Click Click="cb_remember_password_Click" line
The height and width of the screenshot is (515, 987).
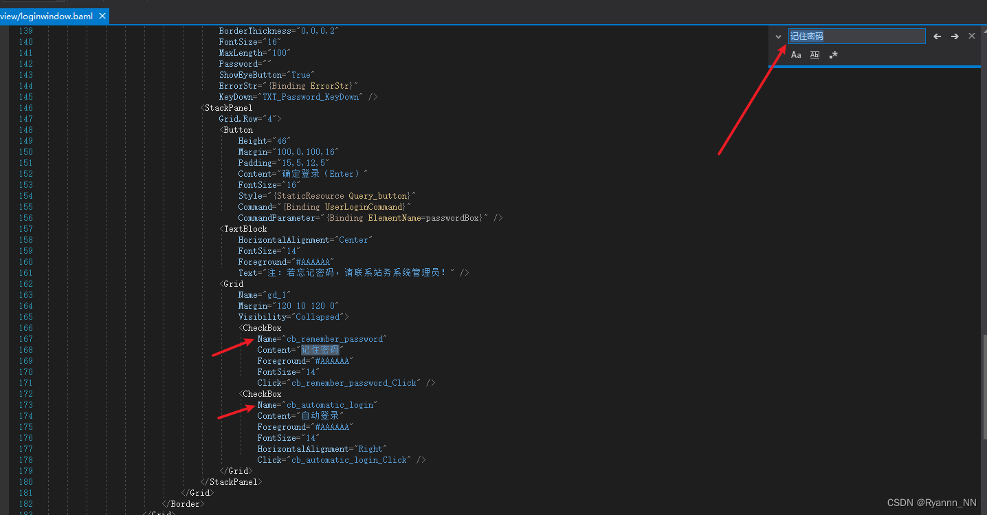[346, 383]
